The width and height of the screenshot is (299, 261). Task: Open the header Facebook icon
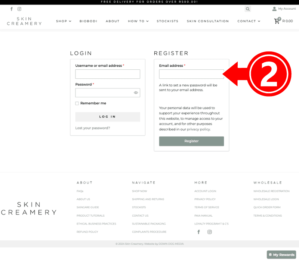click(x=12, y=9)
